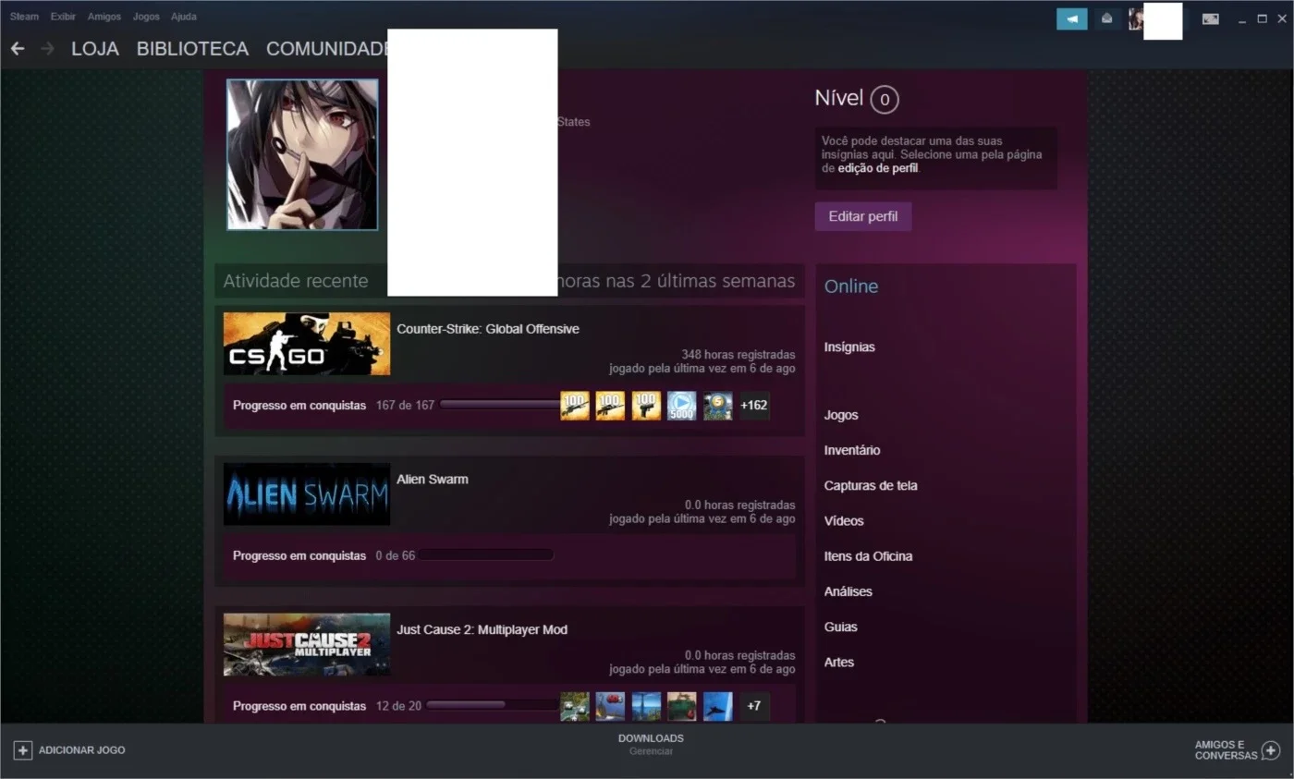Show the +162 more CS:GO achievements
The image size is (1294, 779).
tap(754, 406)
